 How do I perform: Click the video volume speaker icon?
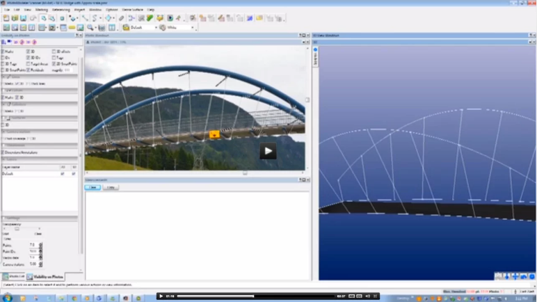(367, 296)
